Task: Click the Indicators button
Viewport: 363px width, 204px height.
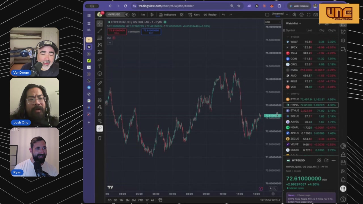Action: 168,14
